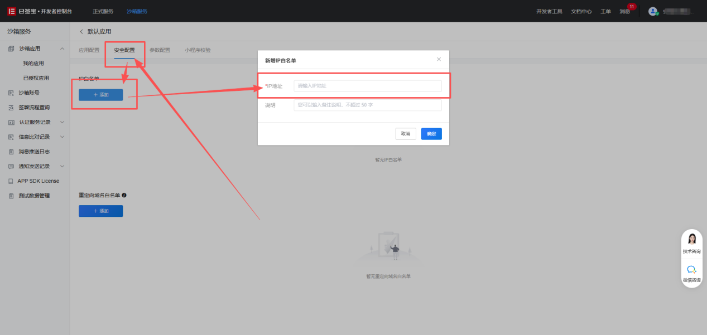The width and height of the screenshot is (707, 335).
Task: Expand the 认证服务记录 sidebar menu
Action: pos(62,122)
